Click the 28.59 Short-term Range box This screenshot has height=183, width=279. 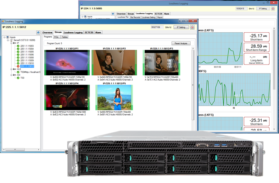[256, 48]
